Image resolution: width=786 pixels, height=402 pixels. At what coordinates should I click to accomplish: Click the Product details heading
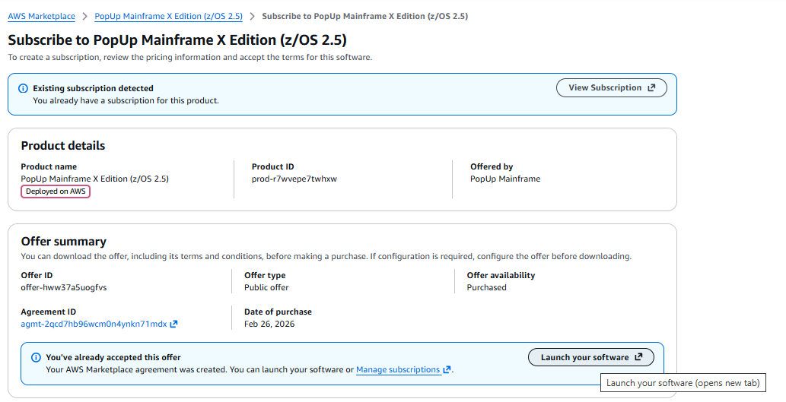click(x=63, y=146)
